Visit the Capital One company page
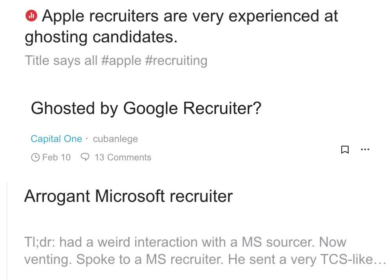 [56, 139]
